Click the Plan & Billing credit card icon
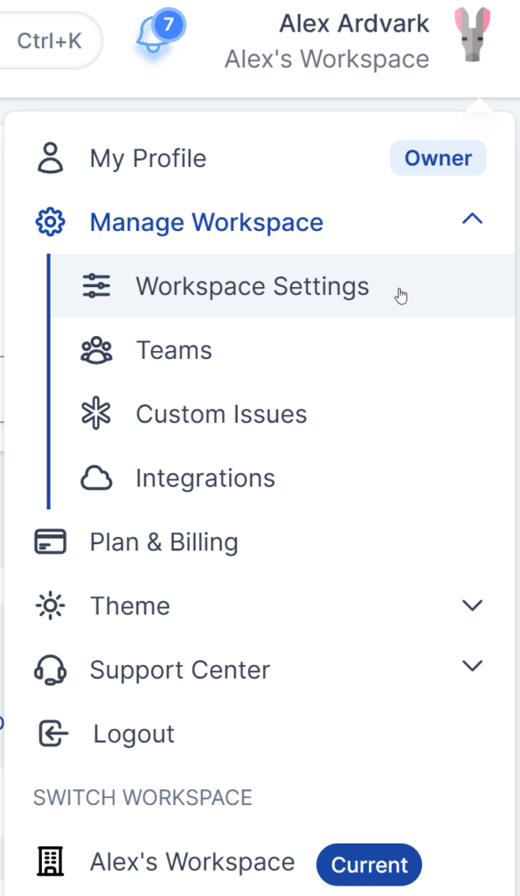 (x=51, y=542)
